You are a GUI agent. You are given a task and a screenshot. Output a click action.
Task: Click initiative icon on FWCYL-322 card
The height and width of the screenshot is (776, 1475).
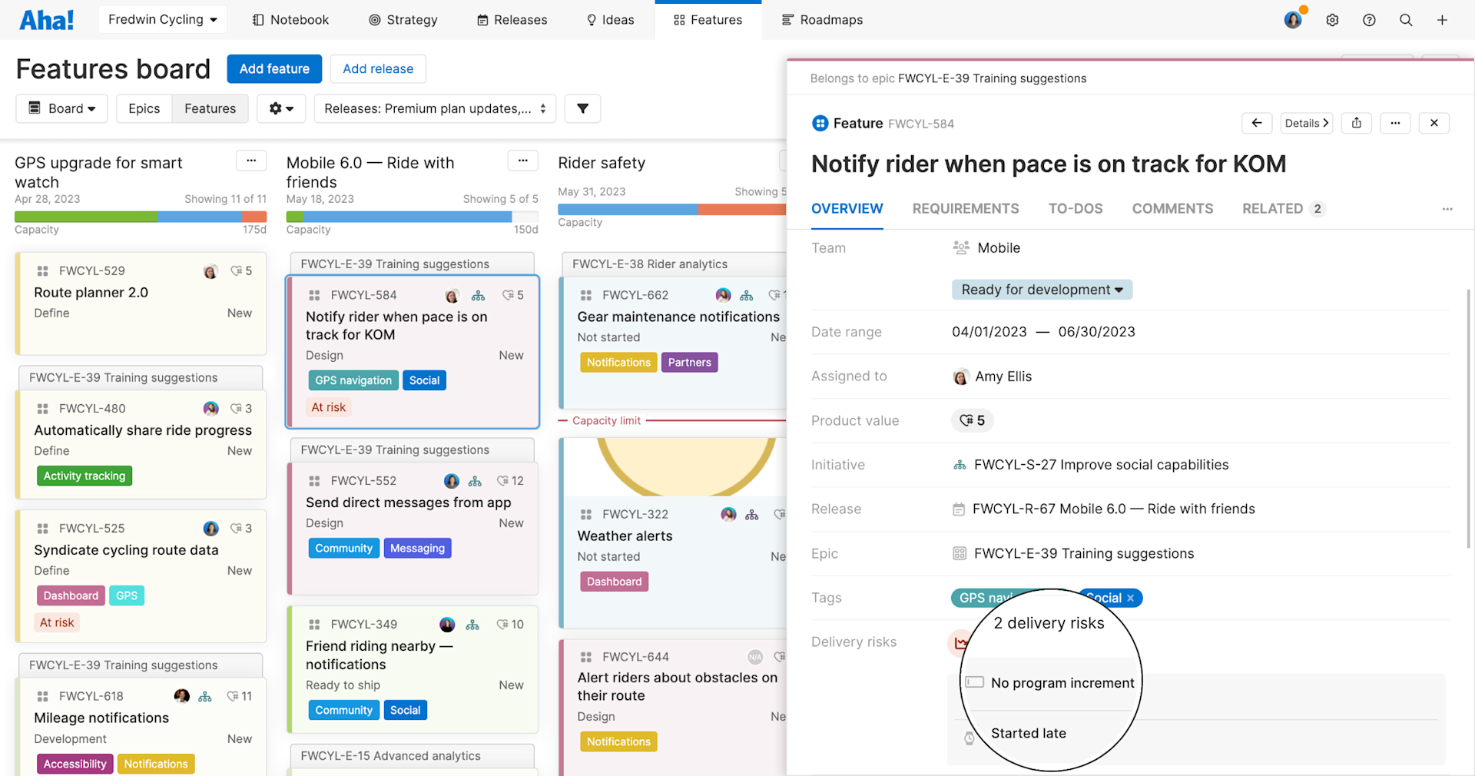[752, 515]
